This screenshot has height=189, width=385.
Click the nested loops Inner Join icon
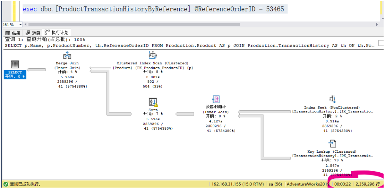[x=216, y=100]
